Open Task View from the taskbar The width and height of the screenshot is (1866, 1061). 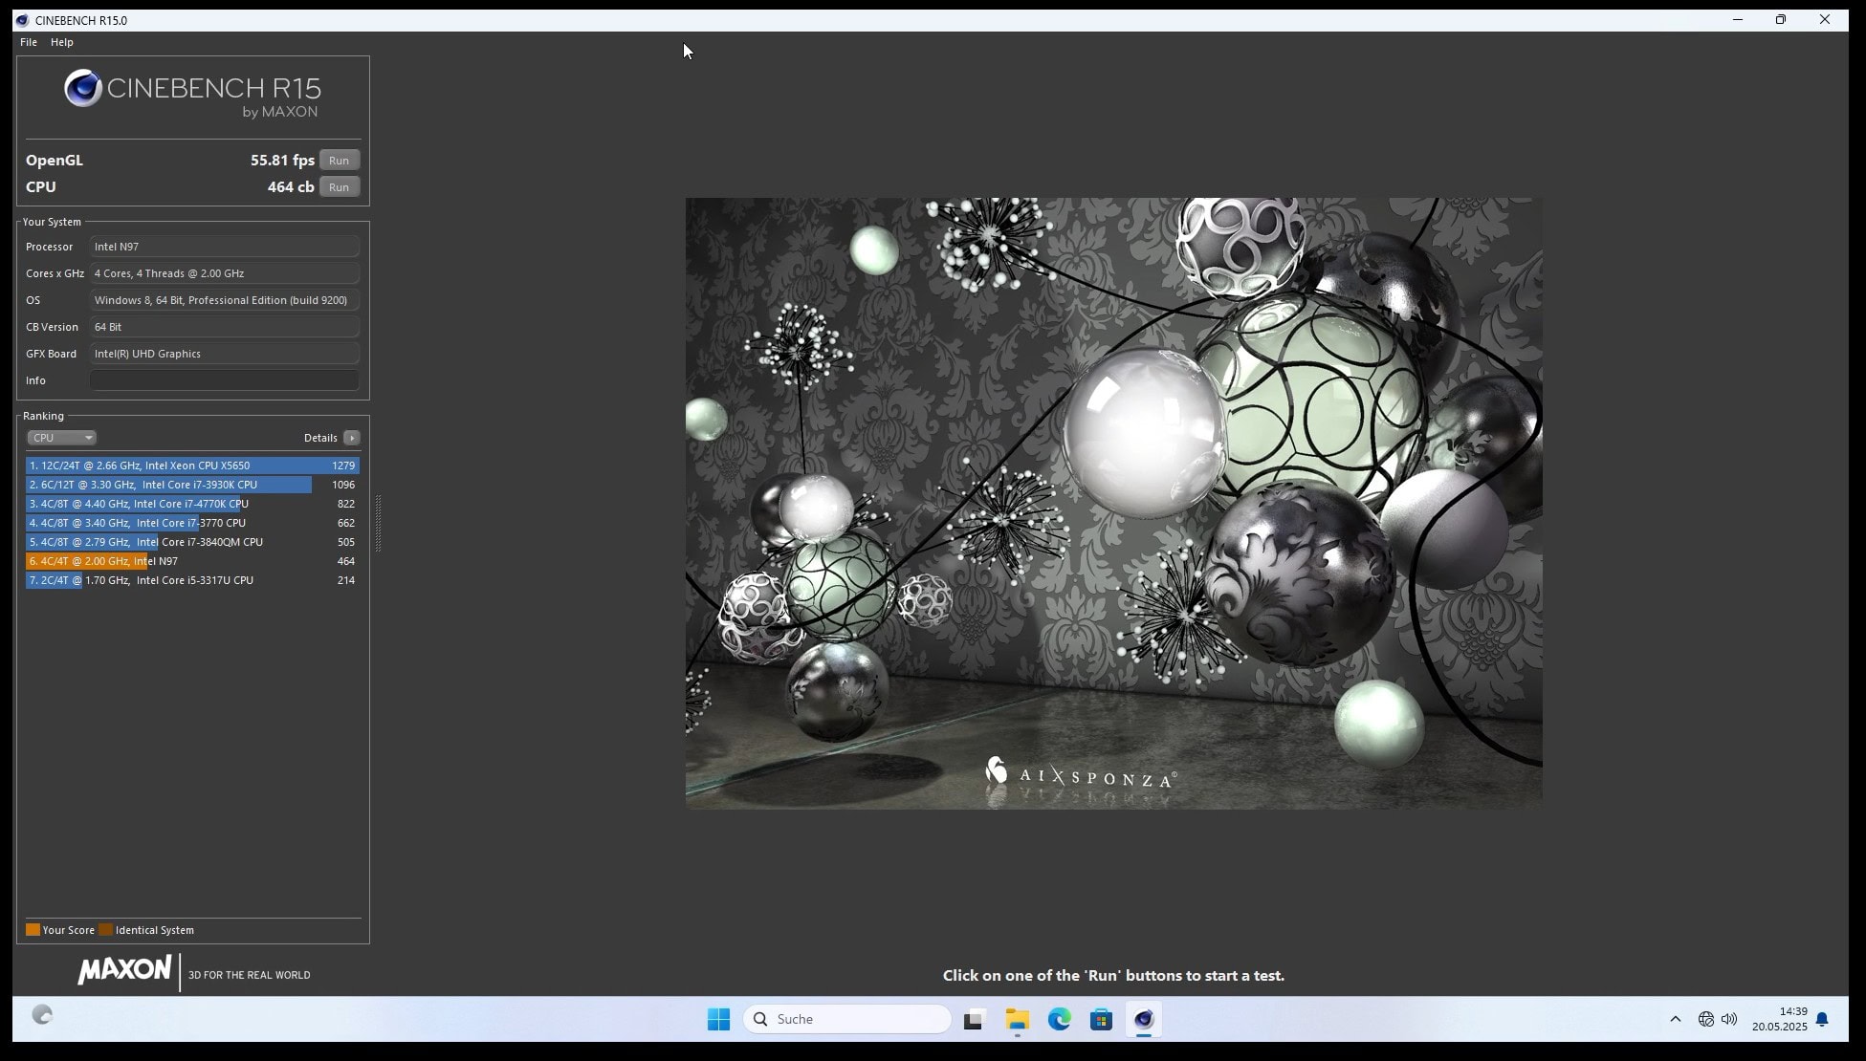pos(974,1020)
